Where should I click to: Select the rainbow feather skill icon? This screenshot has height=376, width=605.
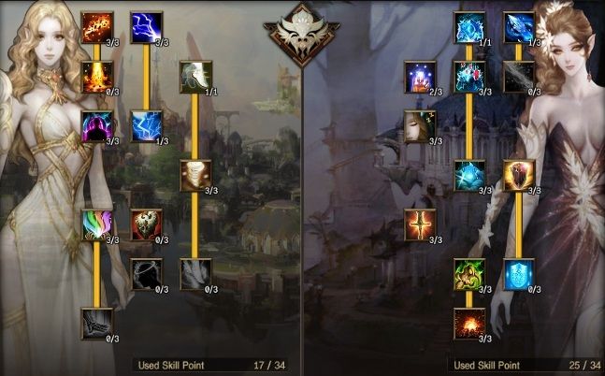97,225
